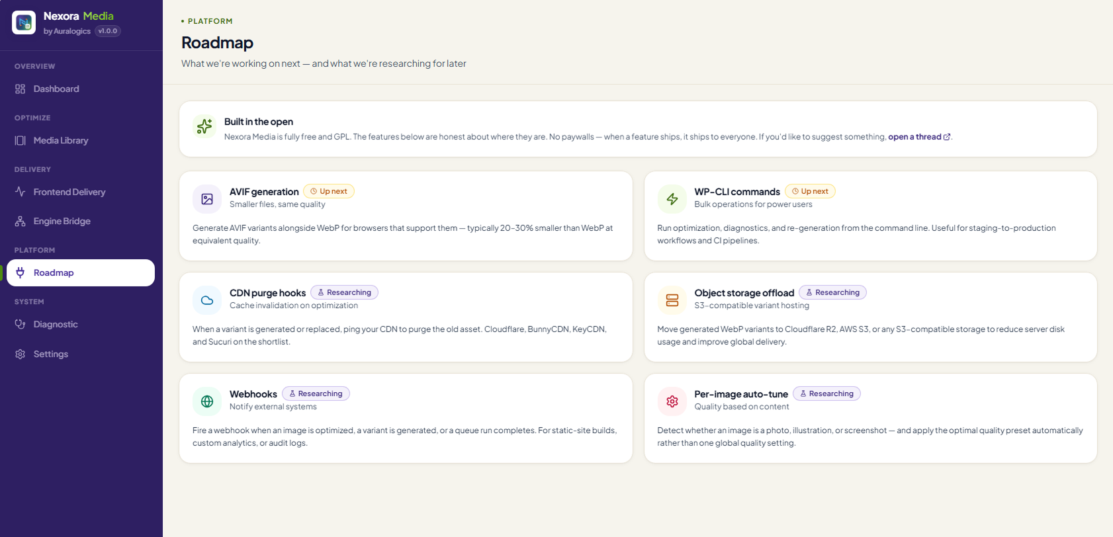Click the Smaller files, same quality subtitle
Image resolution: width=1113 pixels, height=537 pixels.
pos(277,204)
